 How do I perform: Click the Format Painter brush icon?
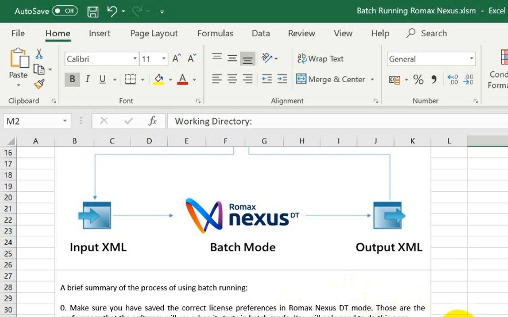[39, 84]
